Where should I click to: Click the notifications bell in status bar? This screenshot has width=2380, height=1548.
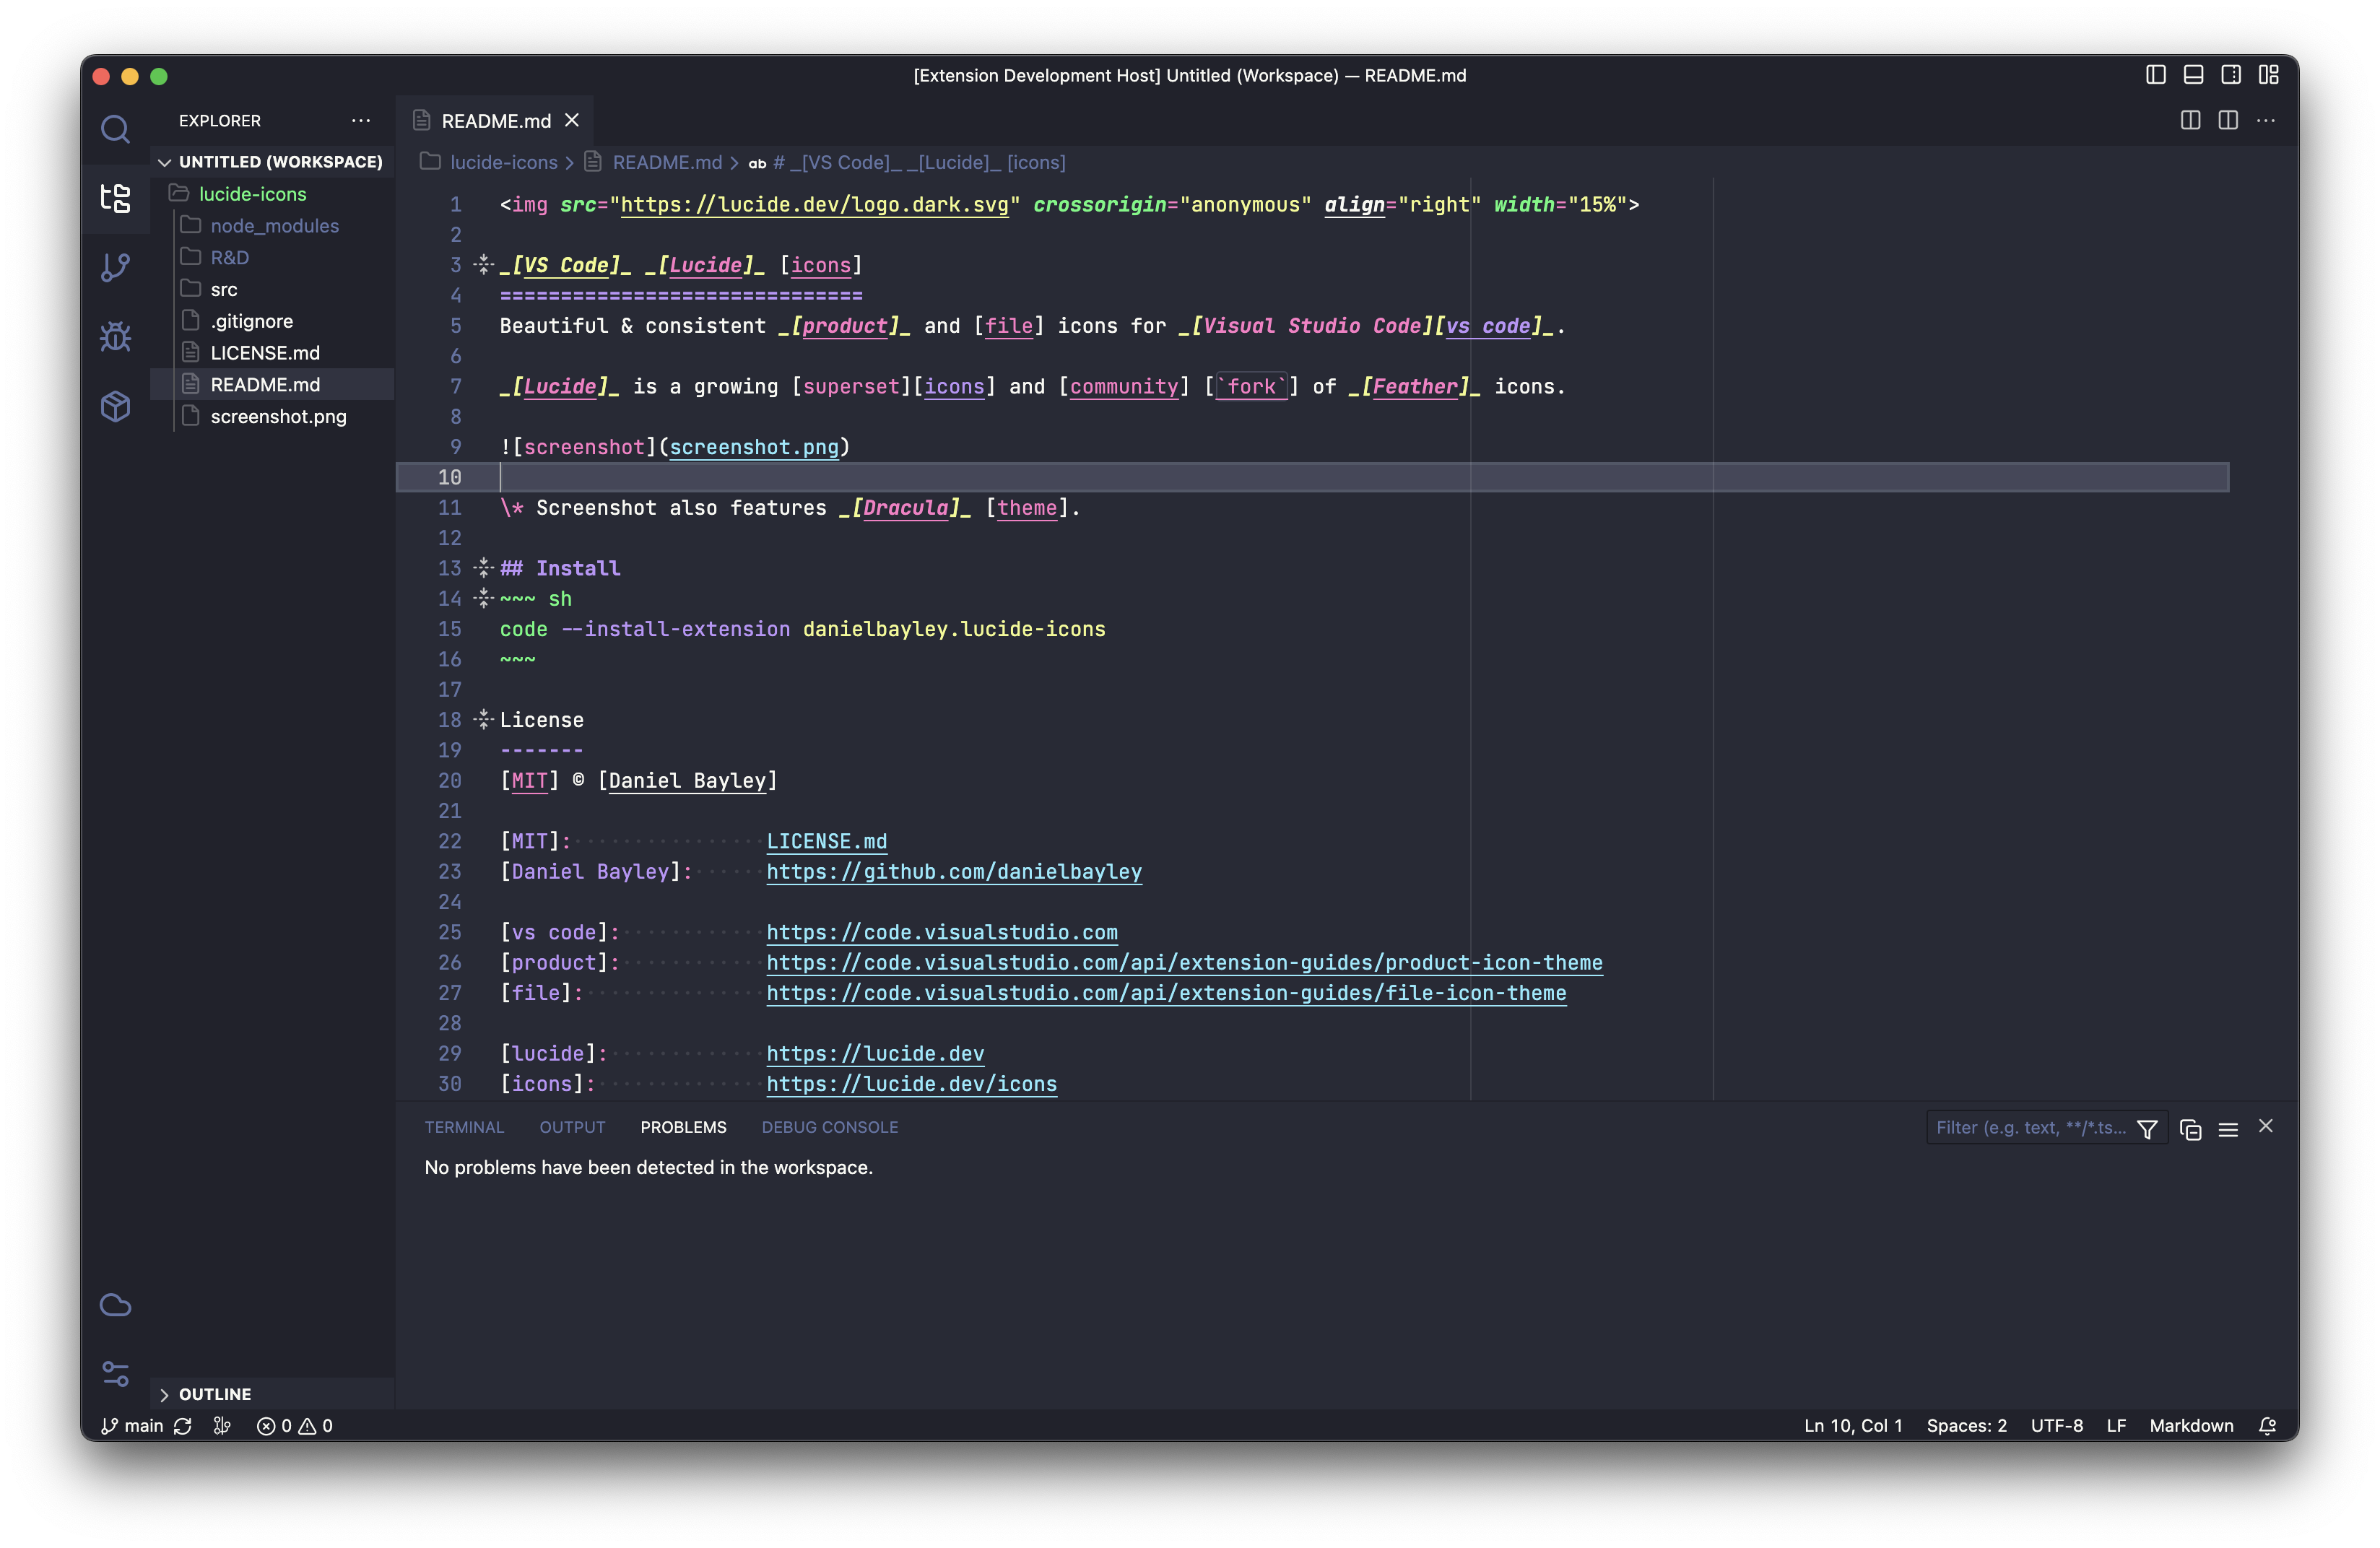point(2267,1426)
